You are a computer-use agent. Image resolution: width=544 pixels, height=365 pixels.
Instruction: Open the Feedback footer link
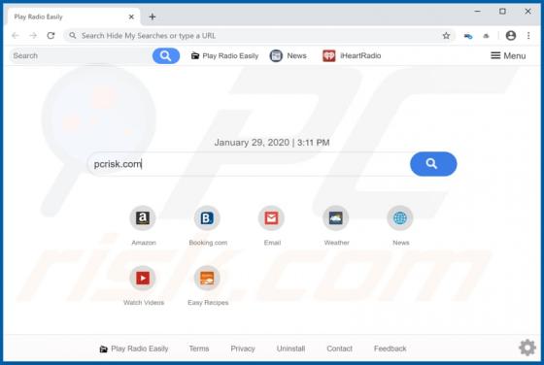(x=390, y=348)
